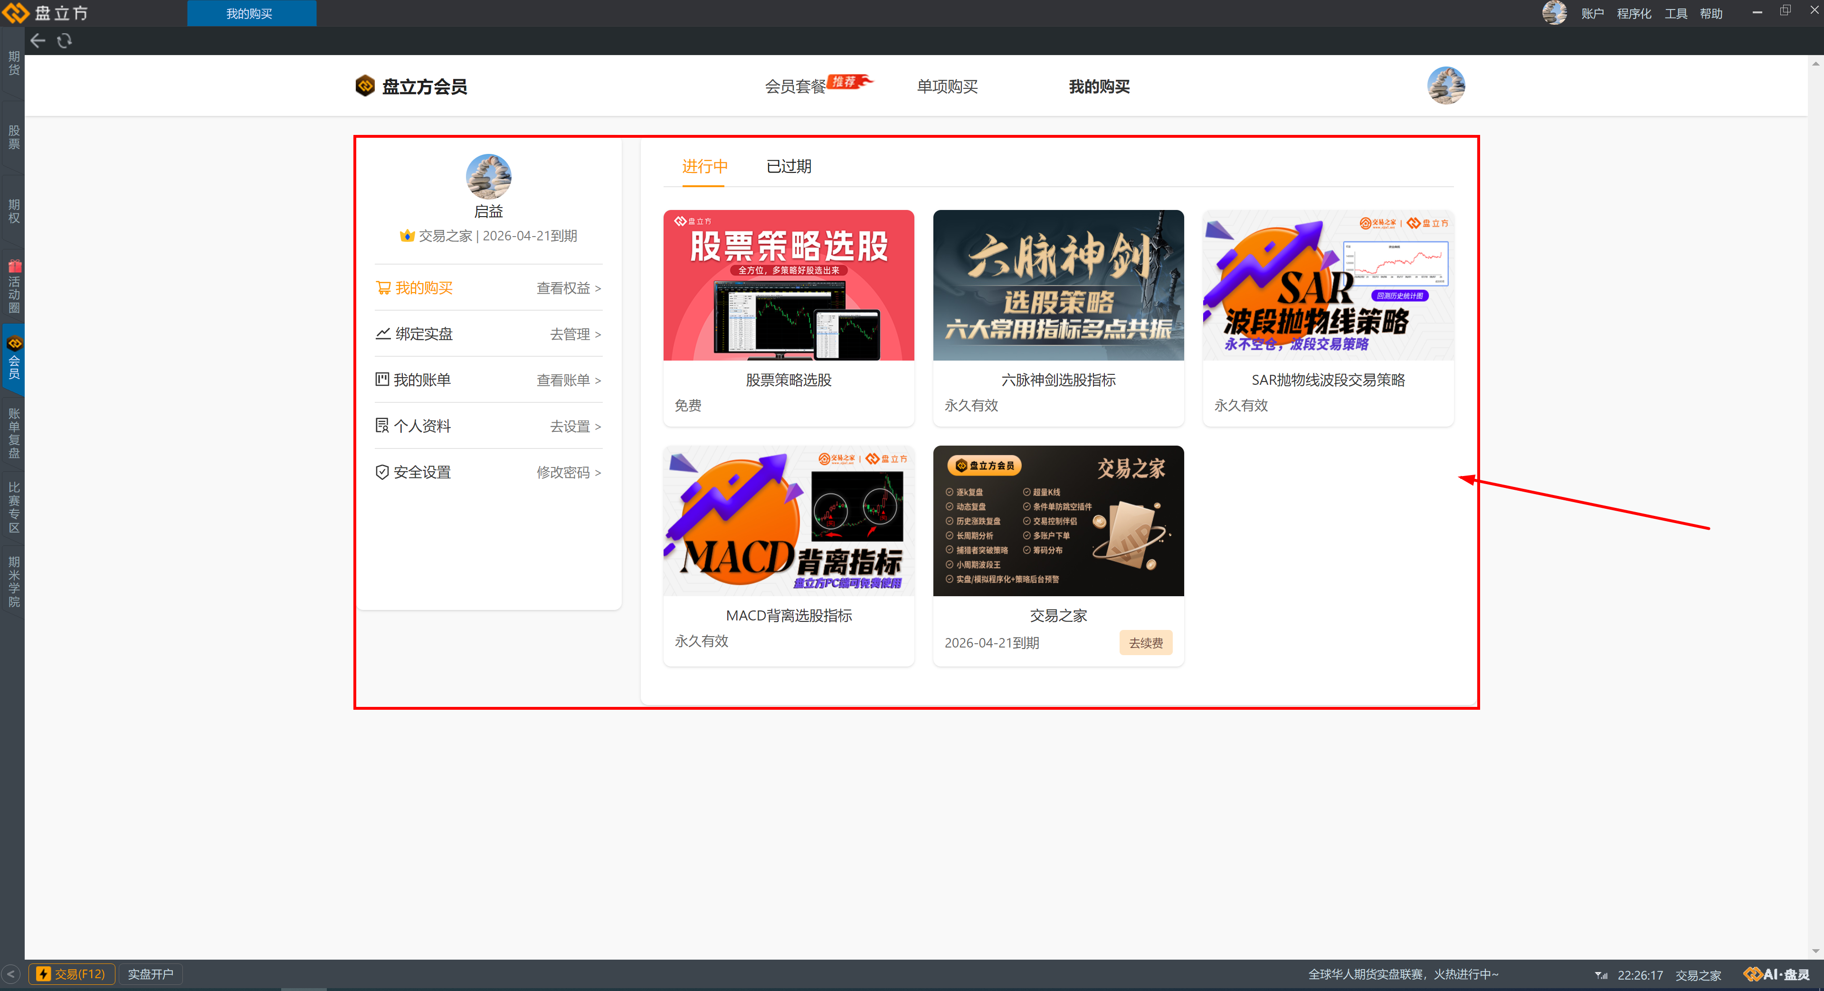Click the 去续费 button
This screenshot has height=991, width=1824.
[1146, 643]
